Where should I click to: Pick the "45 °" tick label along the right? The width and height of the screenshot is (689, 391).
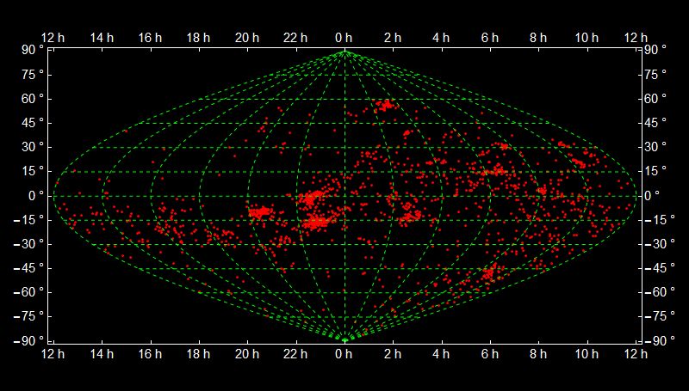655,123
